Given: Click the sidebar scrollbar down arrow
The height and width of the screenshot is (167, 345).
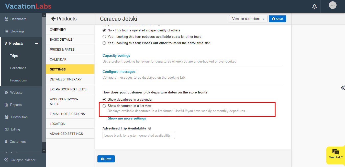Looking at the screenshot, I should click(44, 151).
